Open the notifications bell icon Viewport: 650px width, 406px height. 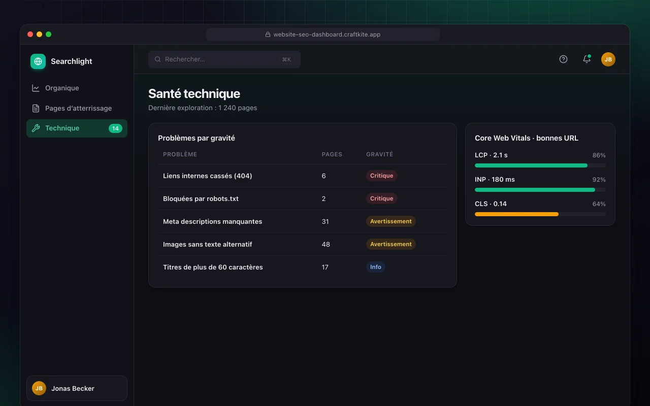click(x=587, y=59)
